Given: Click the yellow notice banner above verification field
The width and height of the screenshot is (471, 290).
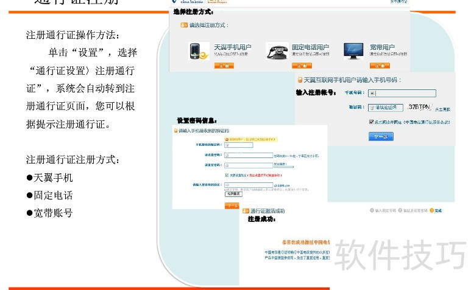Looking at the screenshot, I should click(251, 139).
